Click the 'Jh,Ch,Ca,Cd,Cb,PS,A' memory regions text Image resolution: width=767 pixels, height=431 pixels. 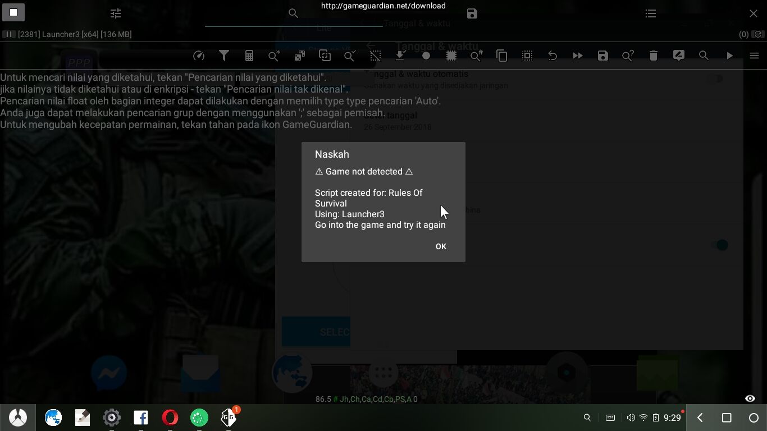pyautogui.click(x=376, y=399)
